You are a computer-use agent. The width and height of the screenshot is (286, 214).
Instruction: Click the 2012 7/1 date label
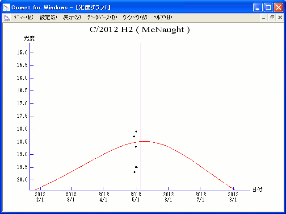coord(201,197)
